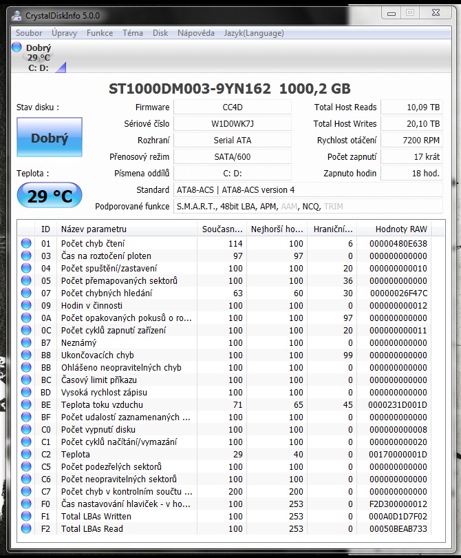Image resolution: width=461 pixels, height=558 pixels.
Task: Click the Hraniční... column header
Action: click(332, 229)
